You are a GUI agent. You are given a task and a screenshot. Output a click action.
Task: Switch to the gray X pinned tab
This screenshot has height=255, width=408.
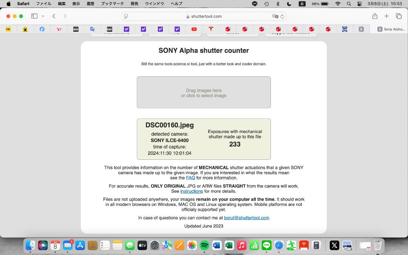(x=361, y=29)
